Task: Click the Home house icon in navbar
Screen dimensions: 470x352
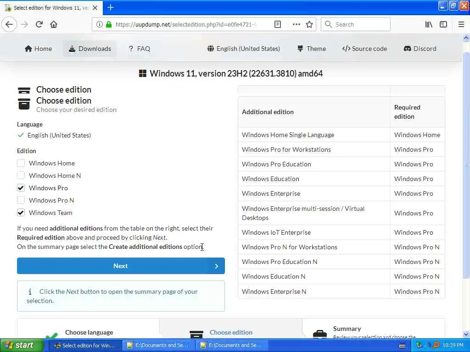Action: (28, 49)
